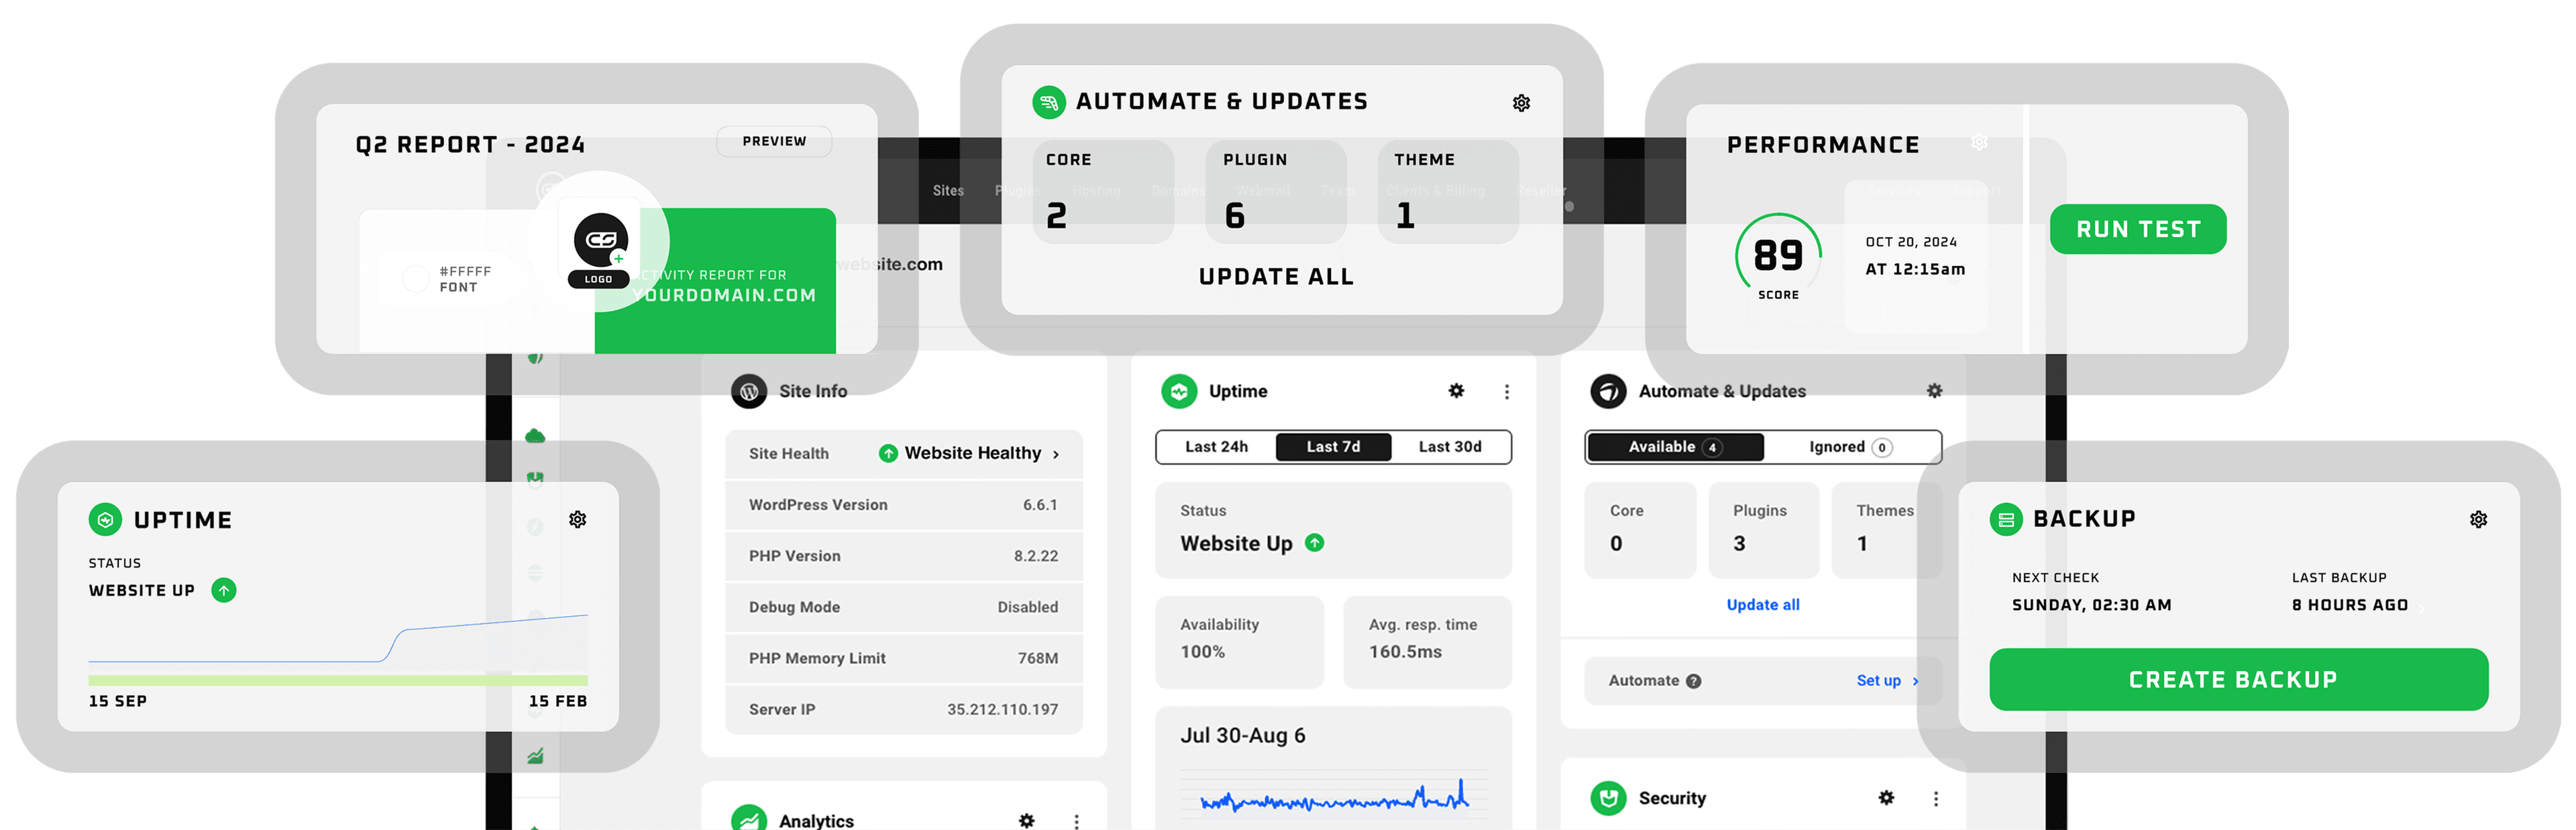Switch to the Ignored updates toggle

click(1849, 447)
